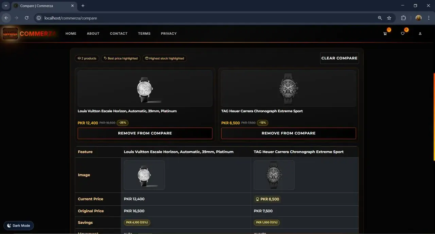Reload the page
Viewport: 435px width, 234px height.
pos(27,18)
